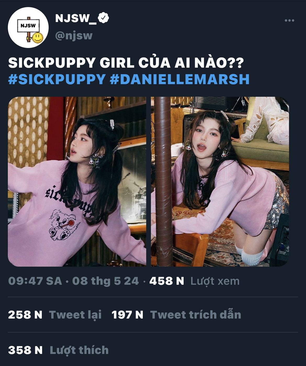Open the #SICKPUPPY hashtag
Image resolution: width=306 pixels, height=366 pixels.
pos(57,79)
